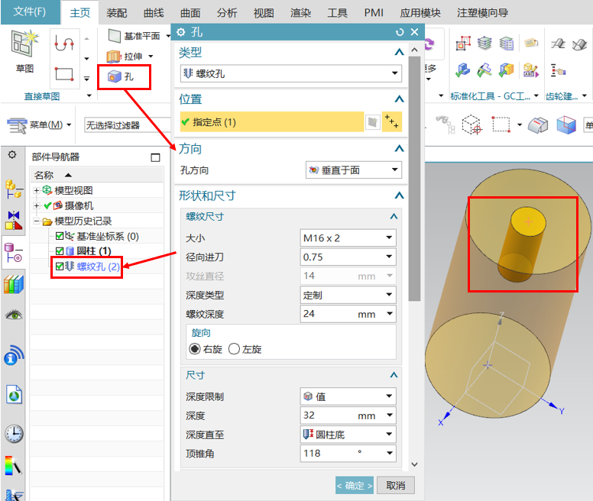Open Part Navigator settings gear
Viewport: 593px width, 501px height.
[12, 155]
